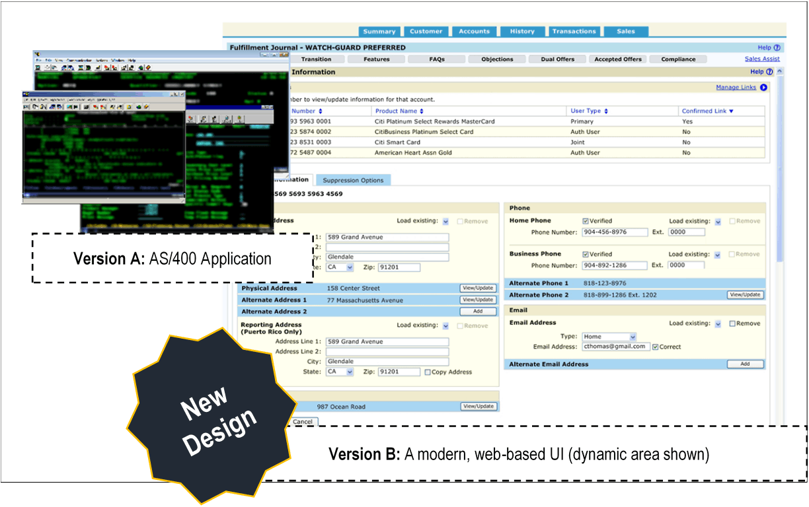The width and height of the screenshot is (809, 507).
Task: Open the Accounts tab
Action: (x=475, y=31)
